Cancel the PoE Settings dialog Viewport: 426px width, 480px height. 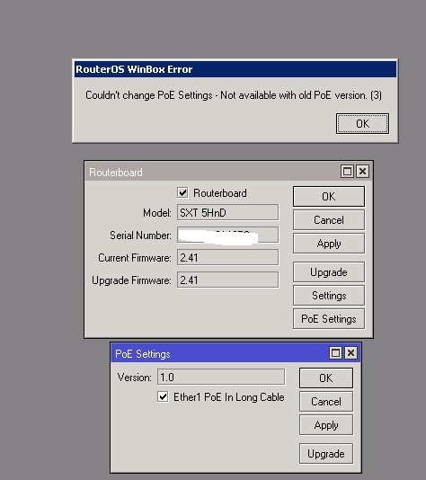click(x=326, y=401)
